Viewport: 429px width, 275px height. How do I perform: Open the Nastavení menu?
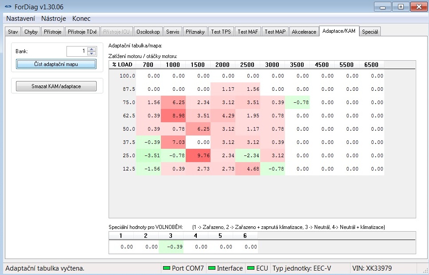[20, 19]
